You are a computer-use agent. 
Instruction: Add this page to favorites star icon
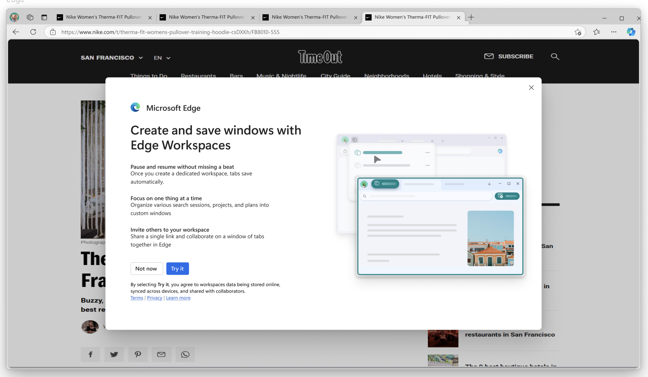(578, 32)
